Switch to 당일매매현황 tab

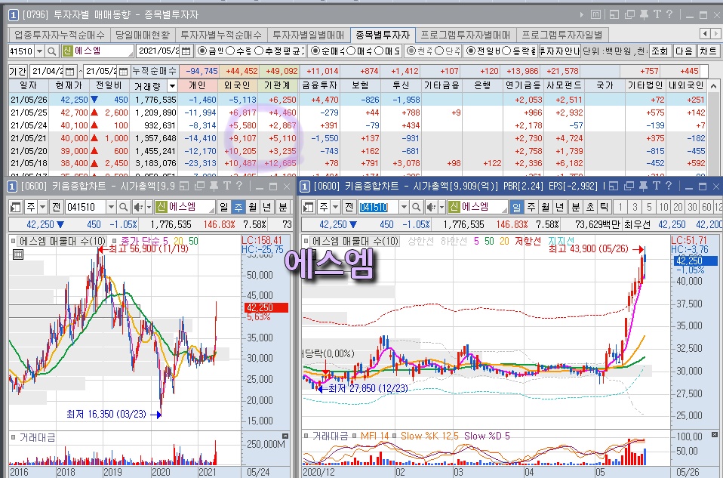143,35
